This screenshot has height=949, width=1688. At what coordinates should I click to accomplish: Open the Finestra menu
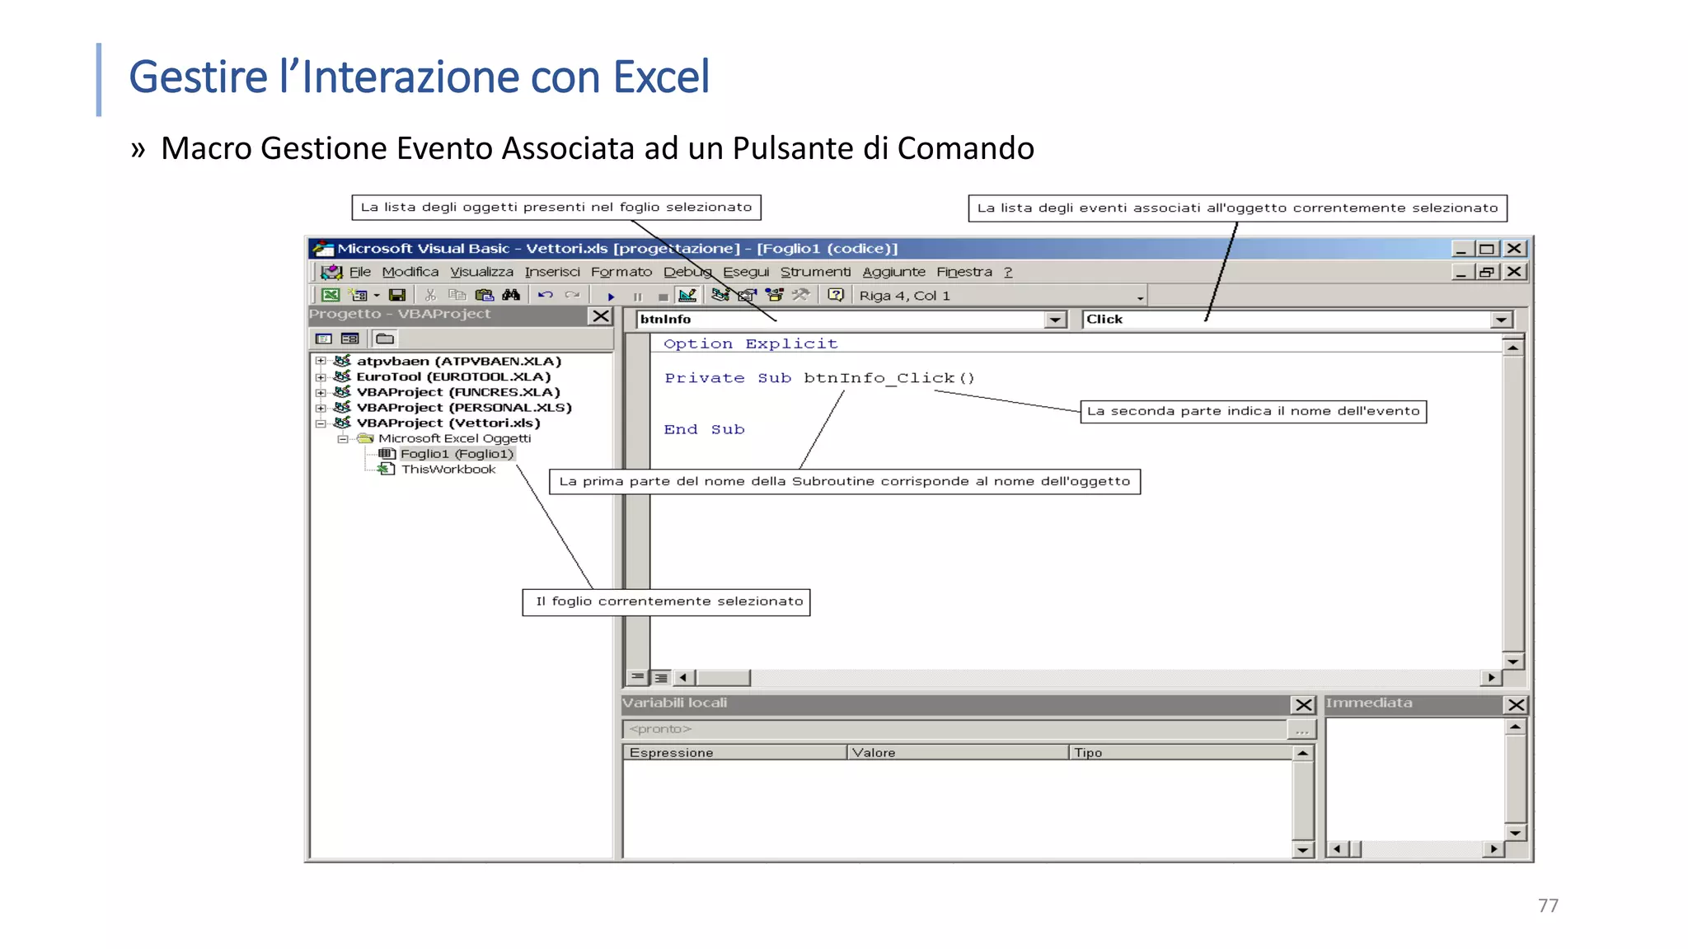pyautogui.click(x=964, y=272)
